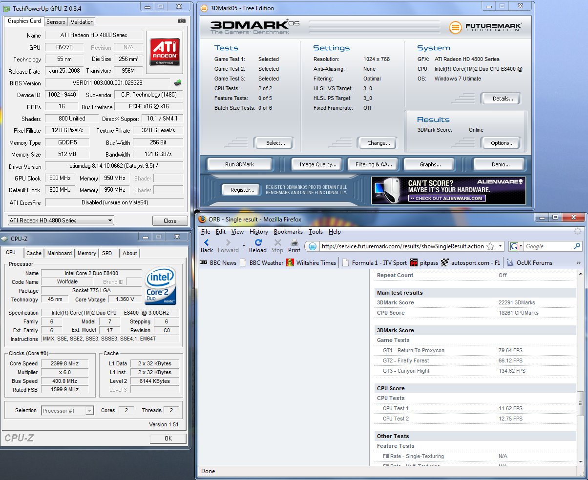Open the Cache tab in CPU-Z
588x480 pixels.
pos(34,253)
